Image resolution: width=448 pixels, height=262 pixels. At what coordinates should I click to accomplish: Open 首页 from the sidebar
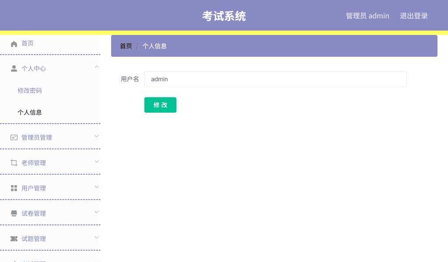click(x=27, y=43)
